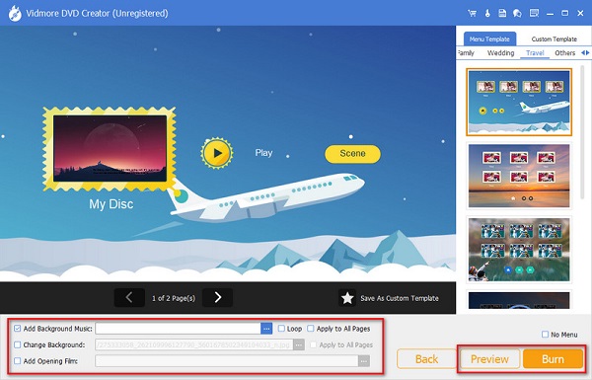Select the sunset travel template thumbnail

pyautogui.click(x=519, y=176)
